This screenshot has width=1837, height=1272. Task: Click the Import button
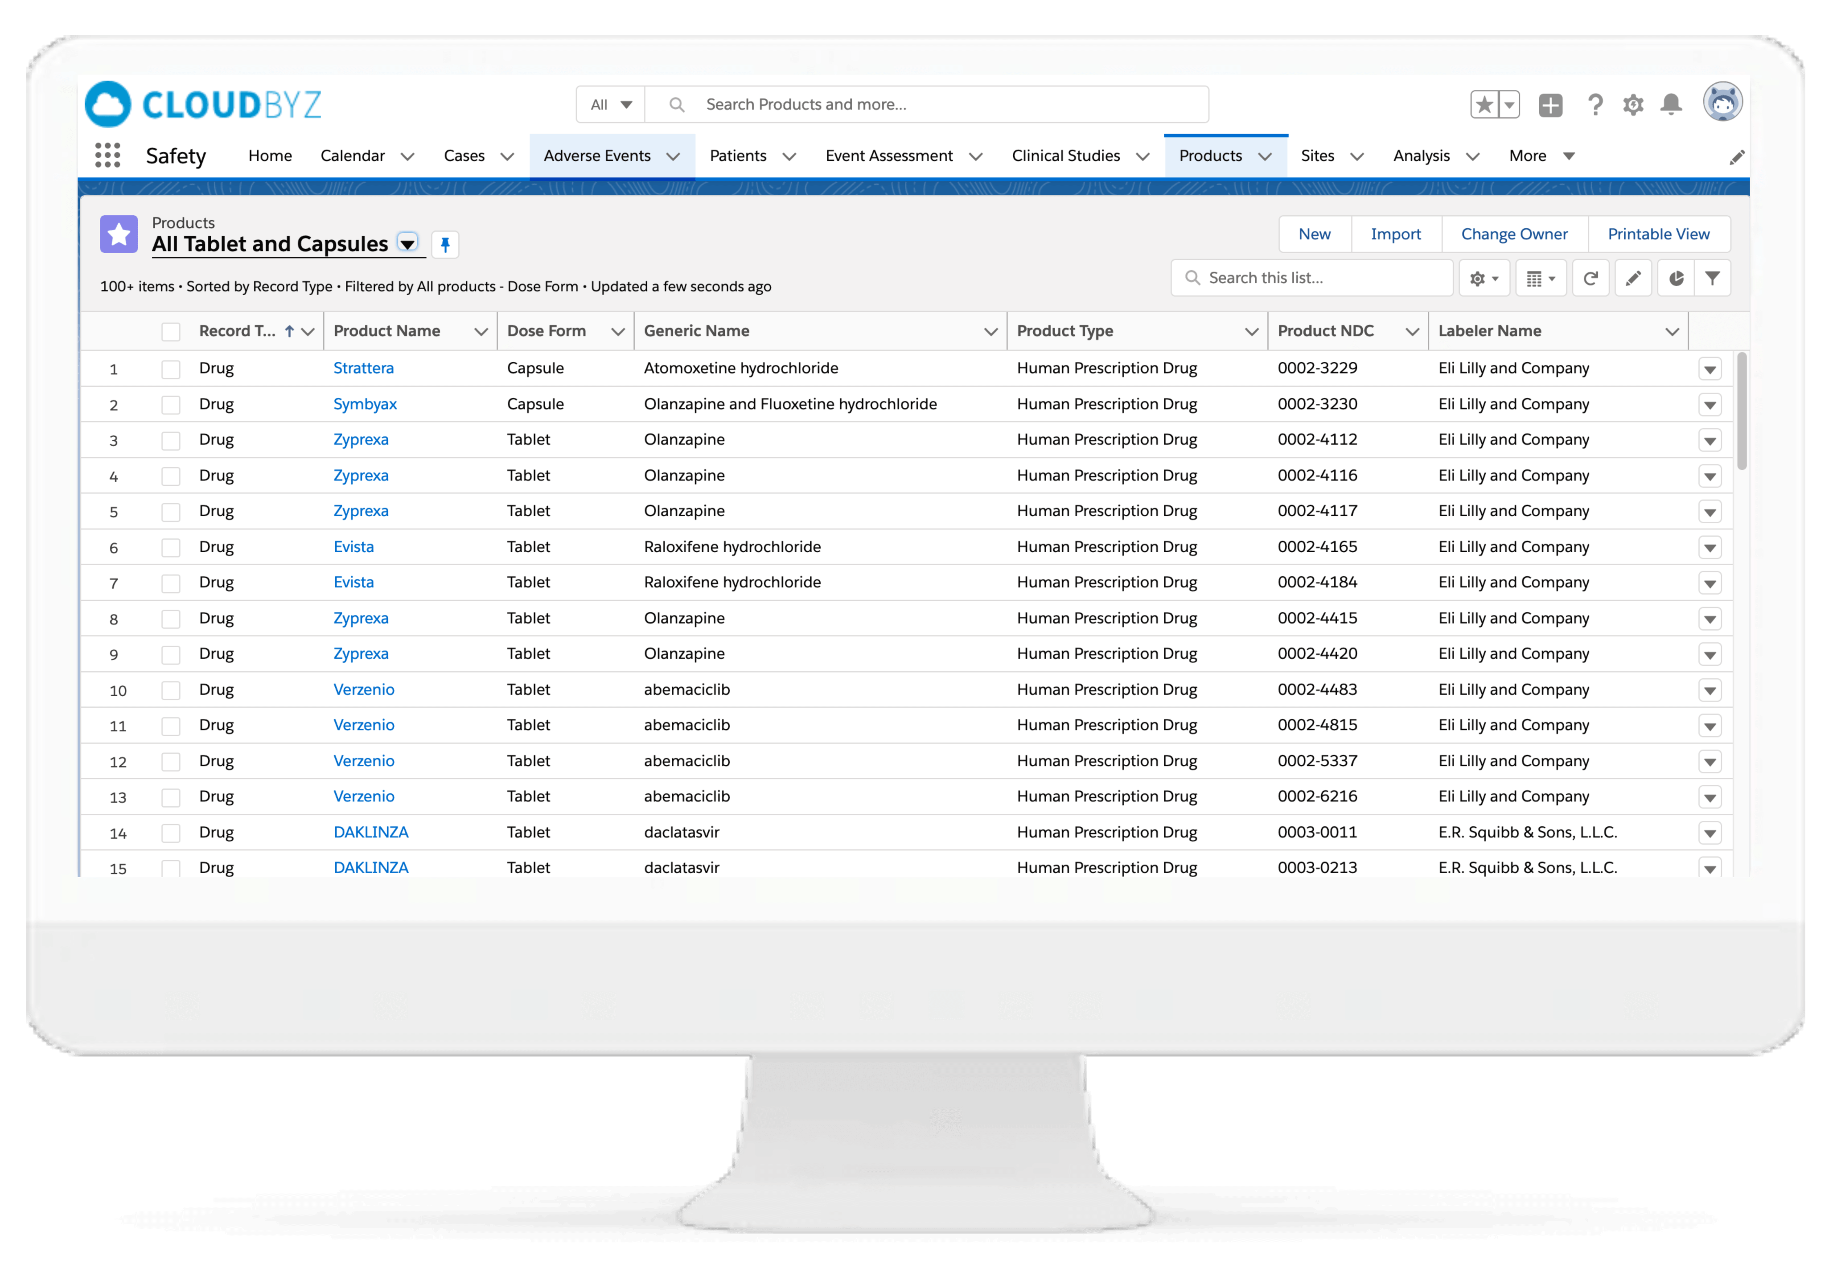point(1396,234)
